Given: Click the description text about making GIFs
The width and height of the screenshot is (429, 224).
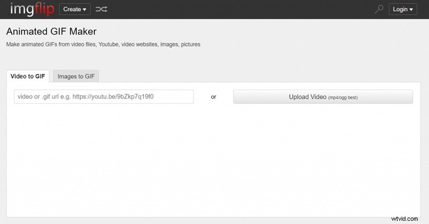Looking at the screenshot, I should (103, 44).
